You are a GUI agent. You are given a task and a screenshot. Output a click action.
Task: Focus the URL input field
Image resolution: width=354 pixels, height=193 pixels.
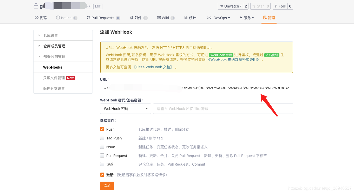click(x=196, y=88)
